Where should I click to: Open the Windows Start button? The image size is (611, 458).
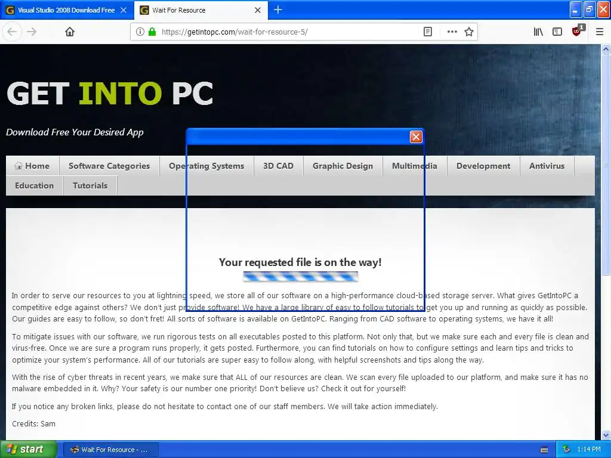point(29,450)
